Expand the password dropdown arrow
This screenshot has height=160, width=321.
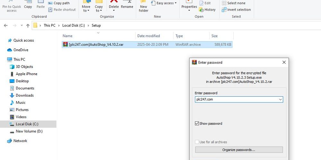281,100
